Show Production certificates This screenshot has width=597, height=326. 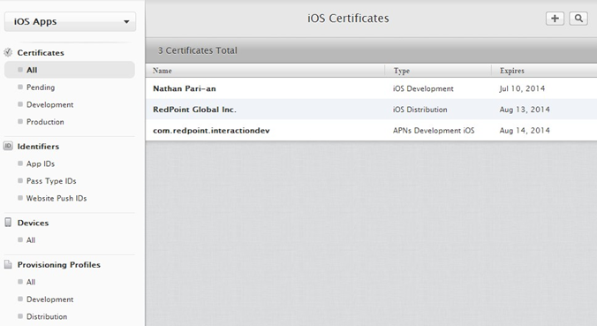45,122
